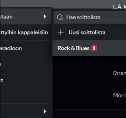The height and width of the screenshot is (118, 126).
Task: Focus the Hae soittolista search field
Action: pyautogui.click(x=90, y=17)
